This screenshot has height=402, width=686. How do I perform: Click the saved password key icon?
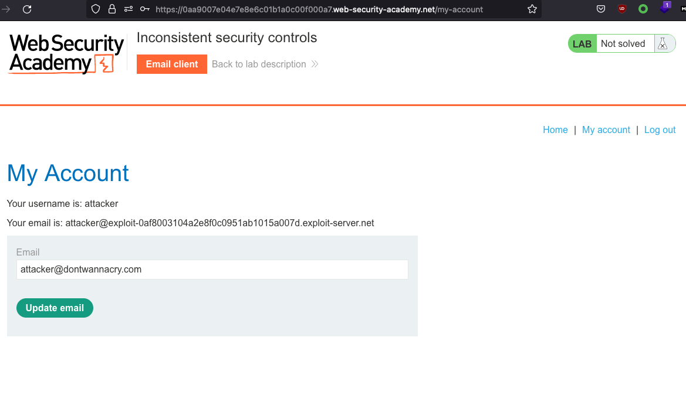click(144, 9)
